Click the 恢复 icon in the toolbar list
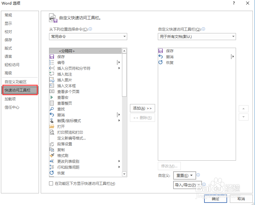Viewport: 255px width, 205px height. (x=161, y=62)
